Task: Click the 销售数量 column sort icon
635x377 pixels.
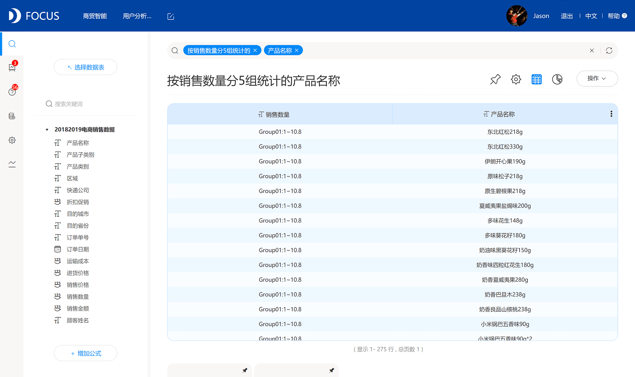Action: [260, 114]
